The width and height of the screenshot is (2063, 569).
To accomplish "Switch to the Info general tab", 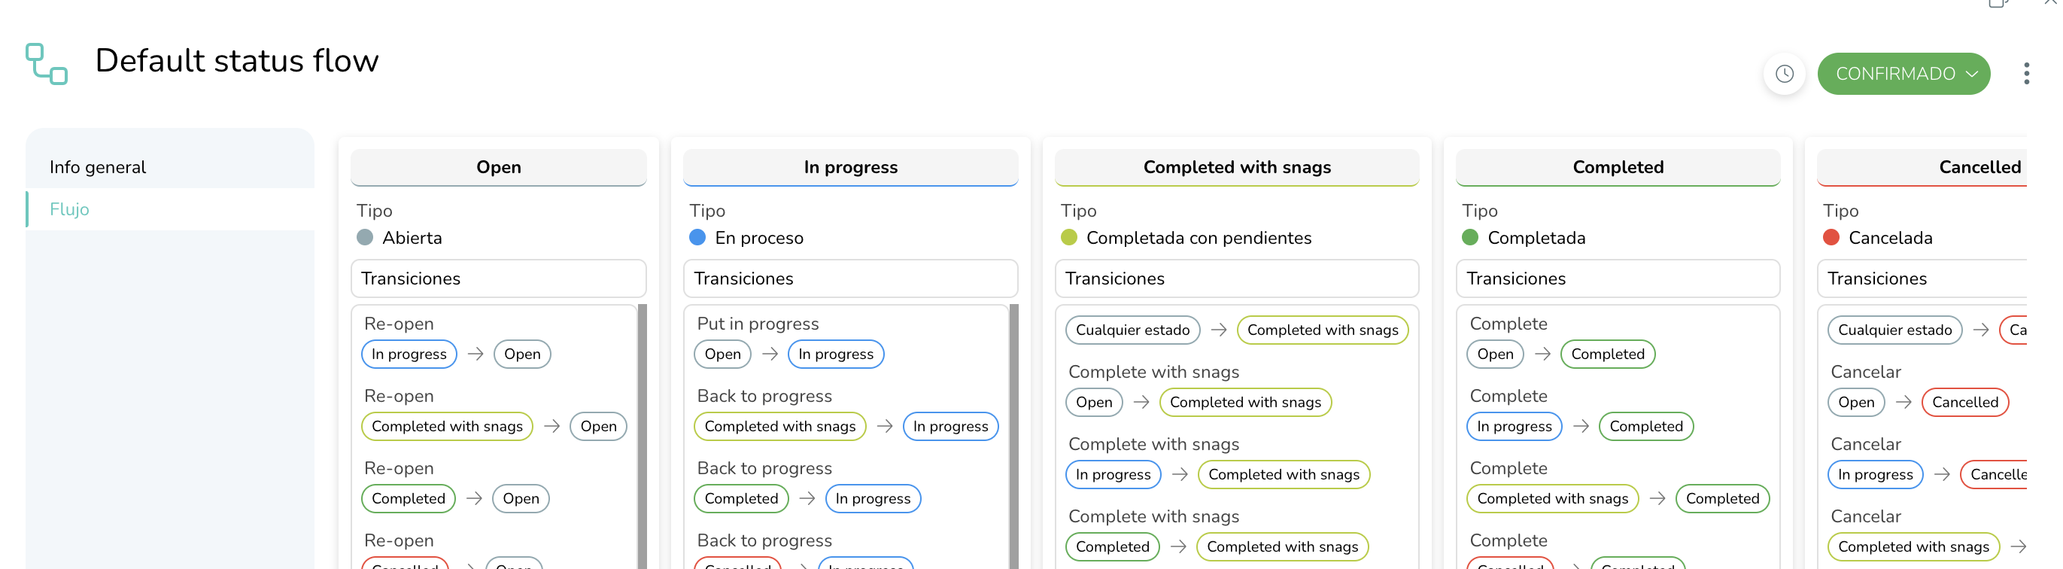I will point(170,166).
